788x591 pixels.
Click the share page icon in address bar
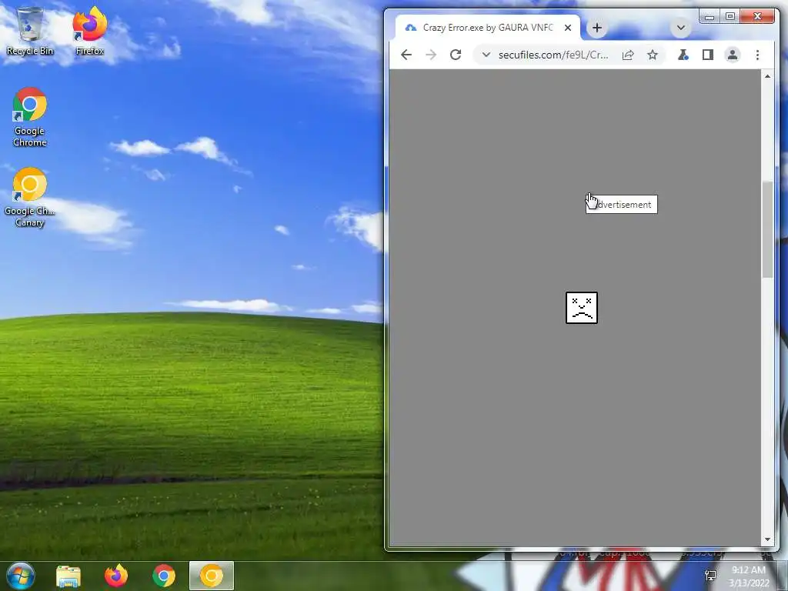(x=628, y=55)
